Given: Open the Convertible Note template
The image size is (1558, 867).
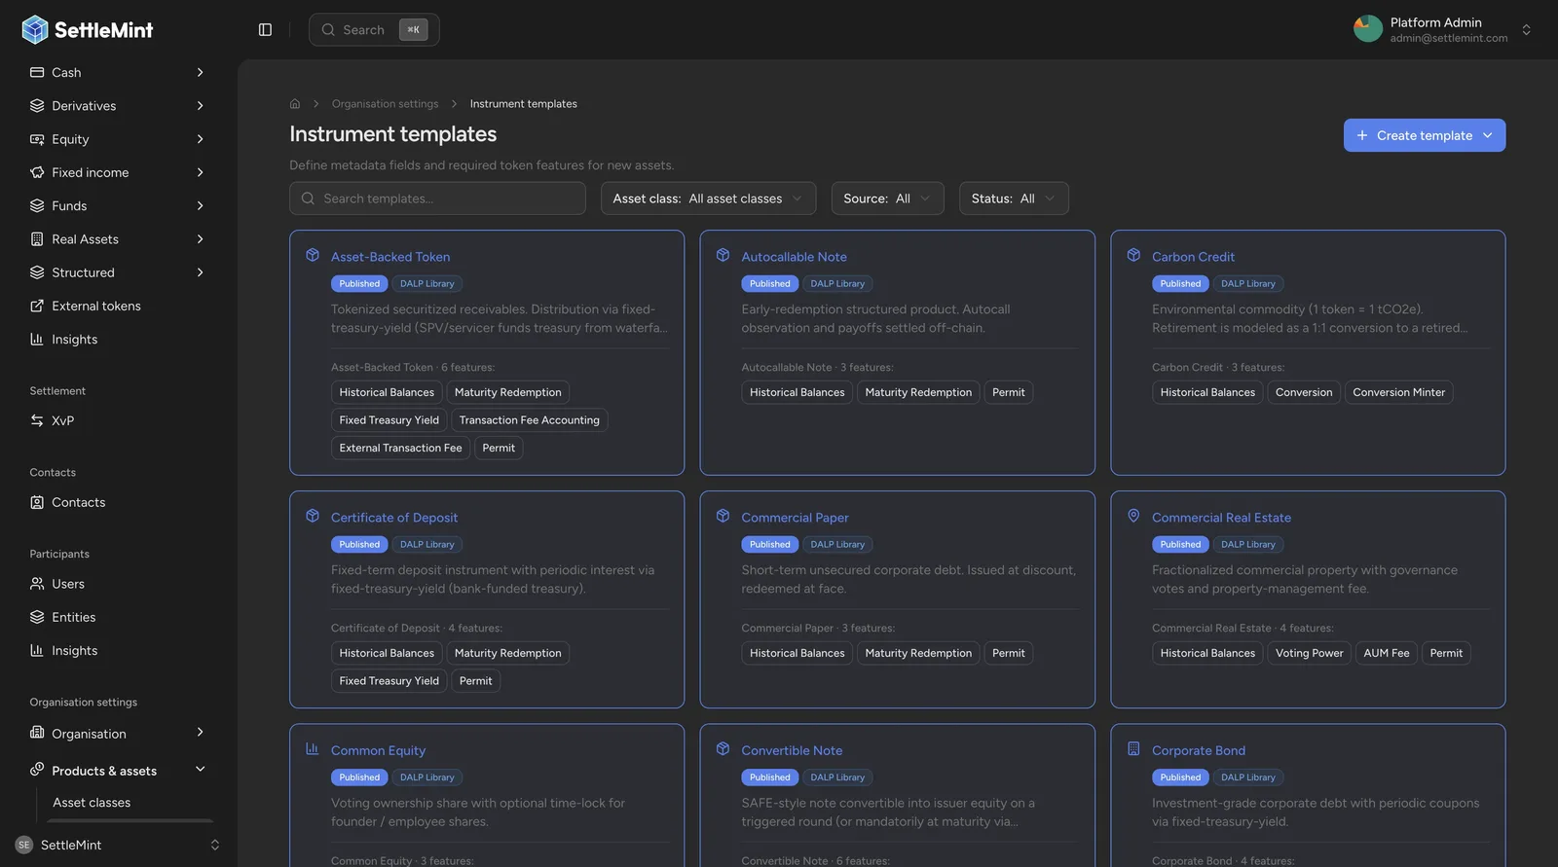Looking at the screenshot, I should pos(792,750).
